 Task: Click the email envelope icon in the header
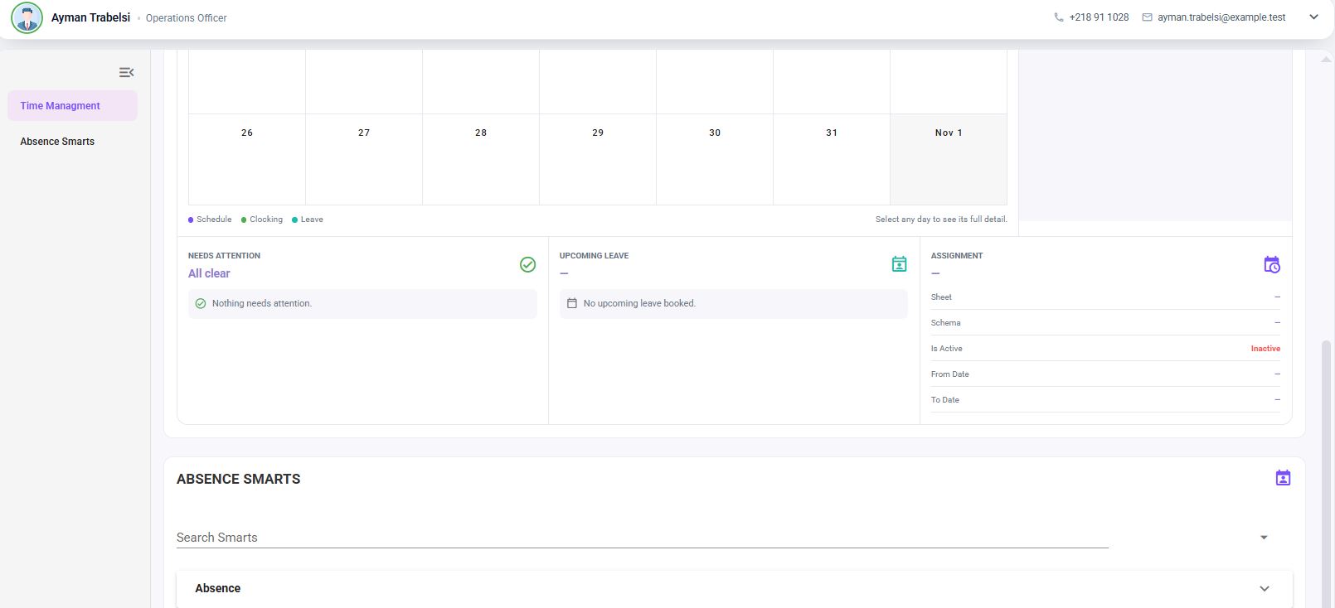point(1148,17)
